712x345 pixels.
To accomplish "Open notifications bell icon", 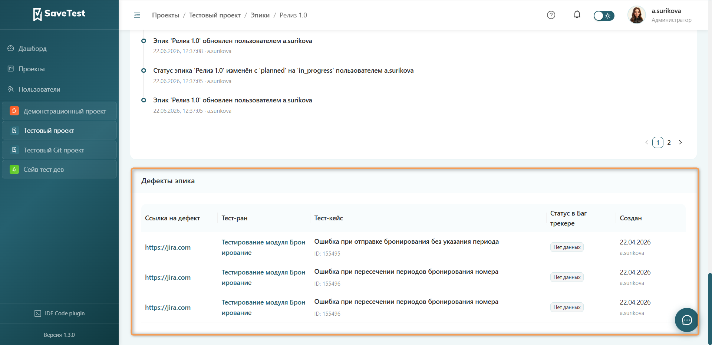I will [577, 15].
